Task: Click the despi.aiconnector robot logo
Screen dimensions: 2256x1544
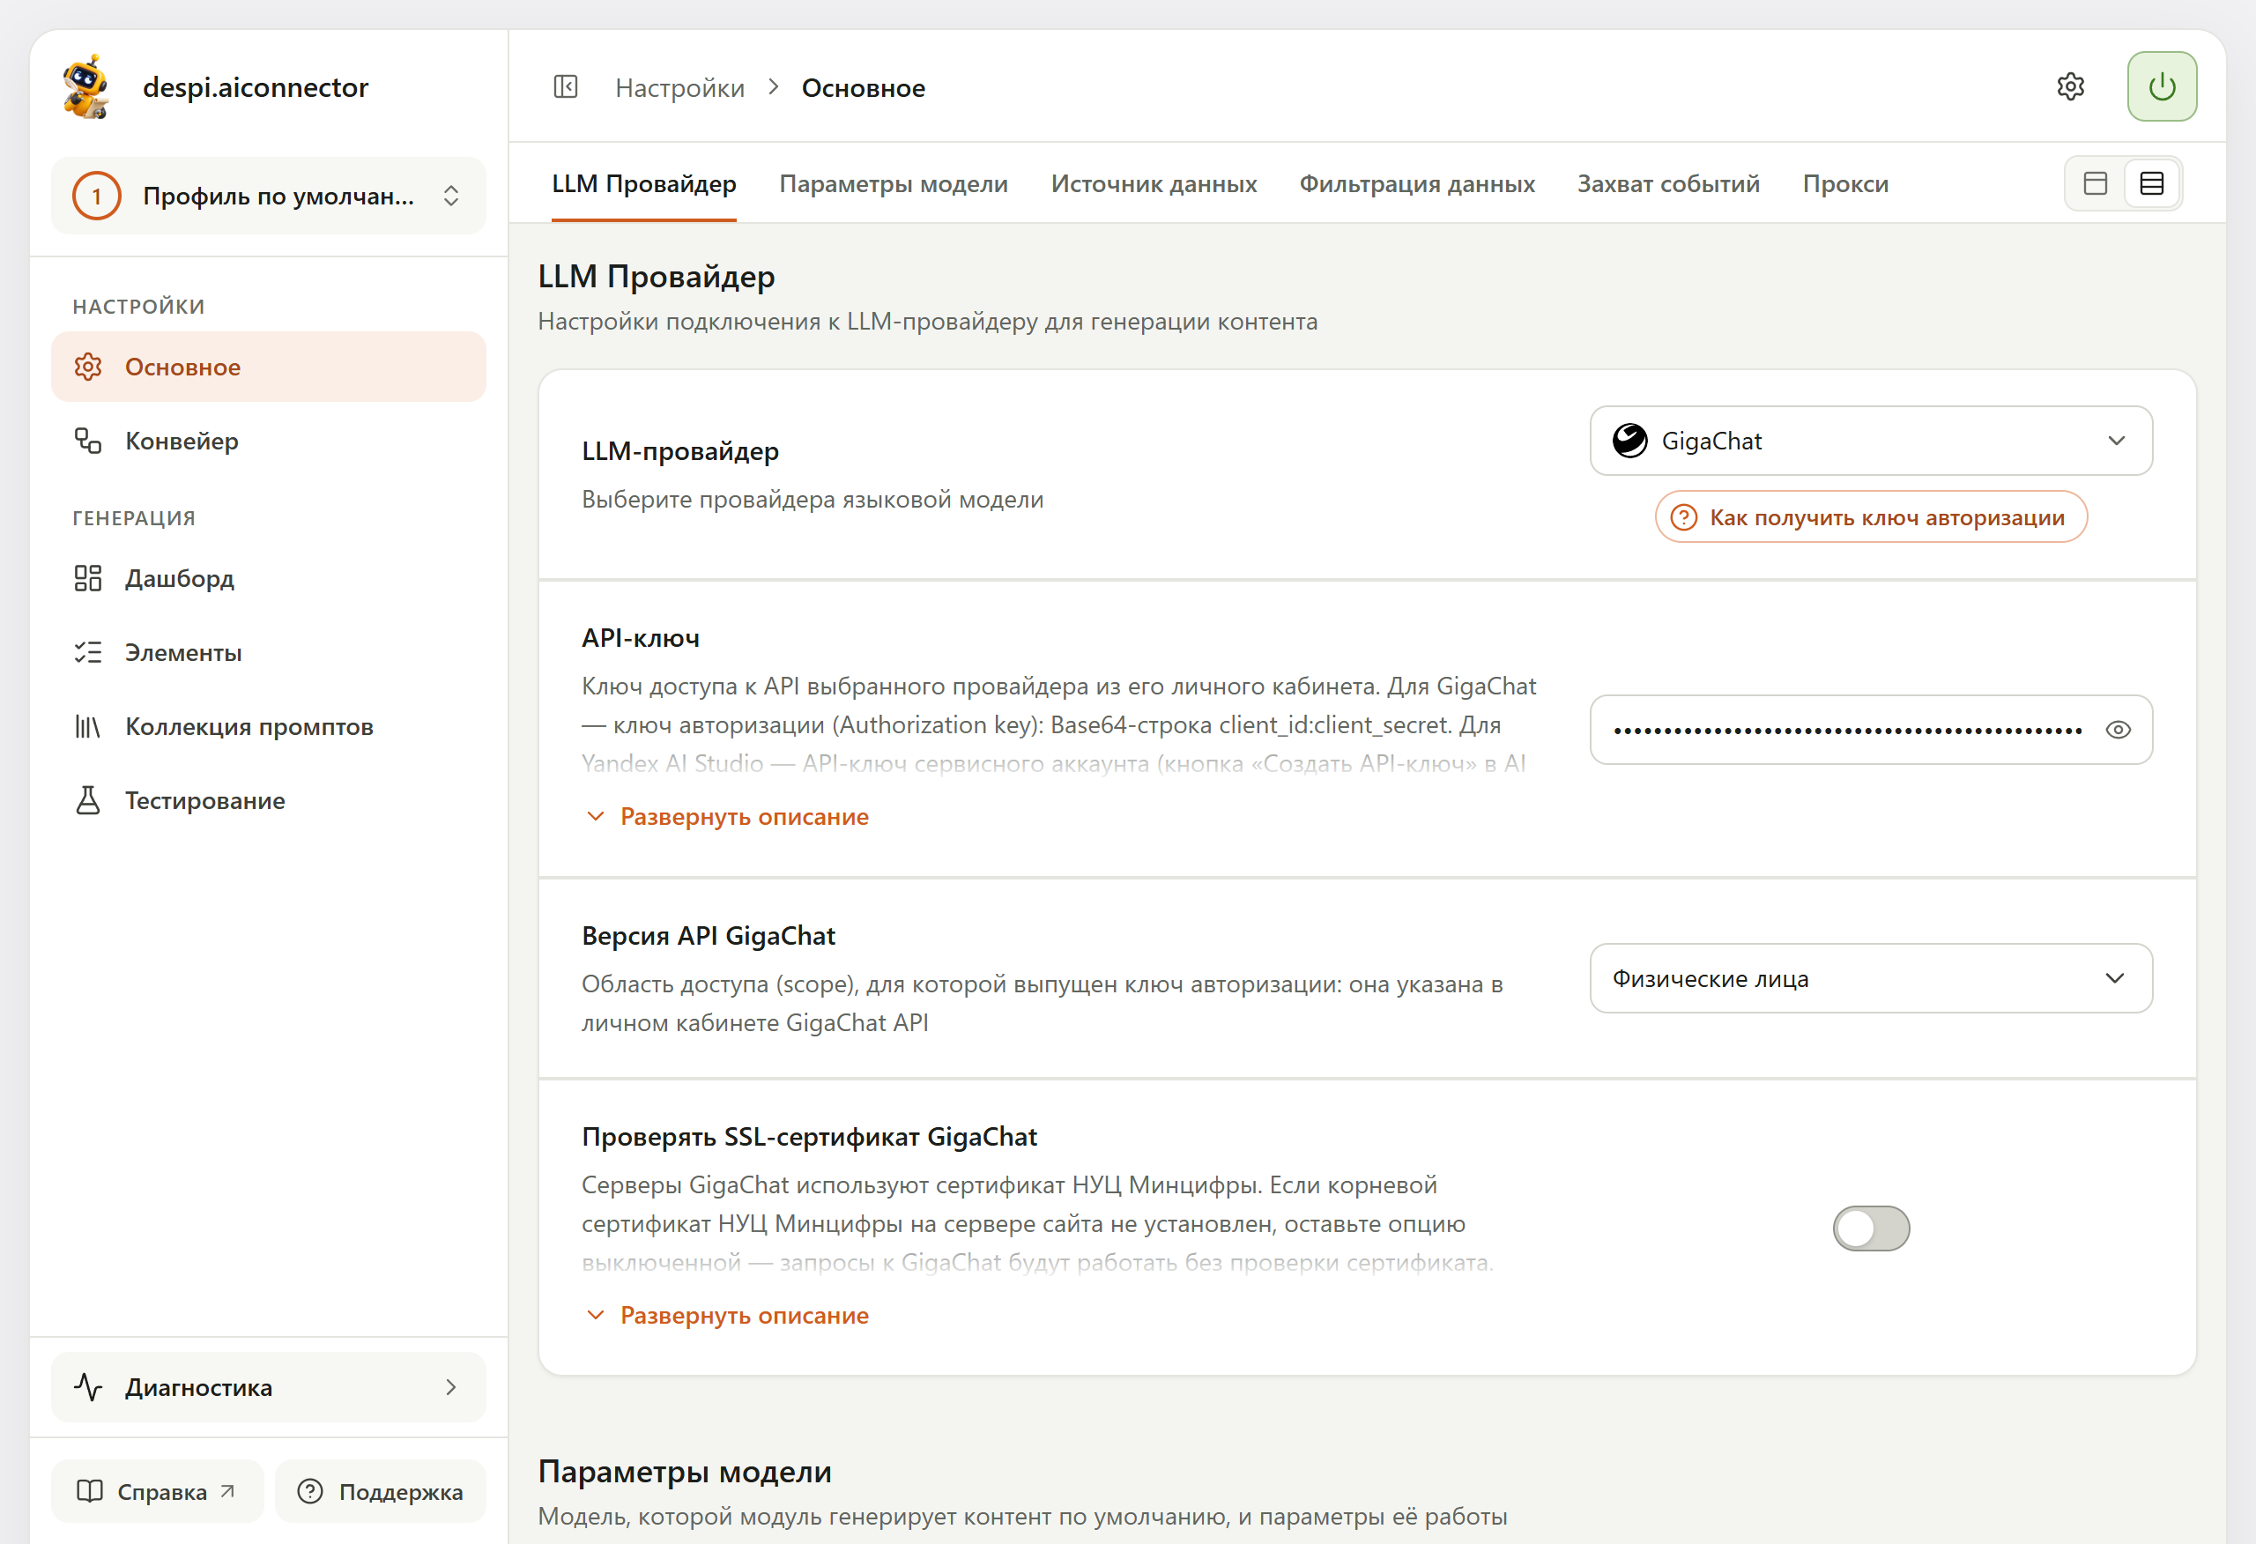Action: coord(85,87)
